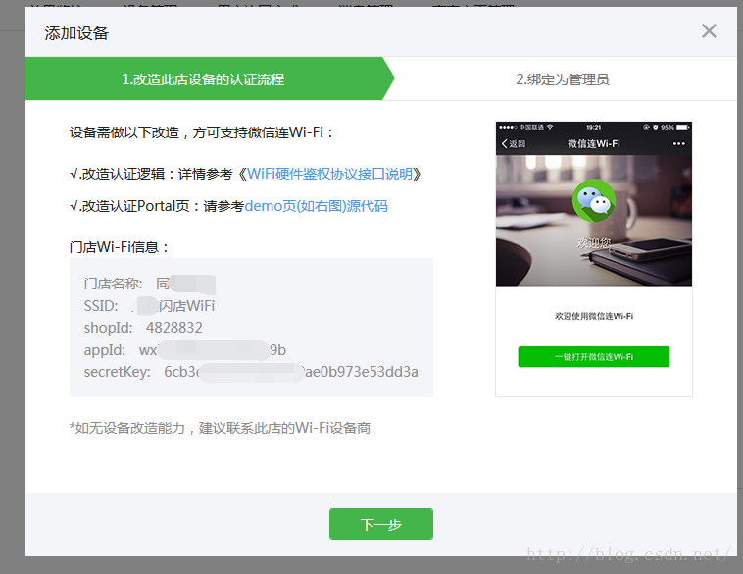This screenshot has height=574, width=743.
Task: Click the 下一步 button
Action: pos(381,524)
